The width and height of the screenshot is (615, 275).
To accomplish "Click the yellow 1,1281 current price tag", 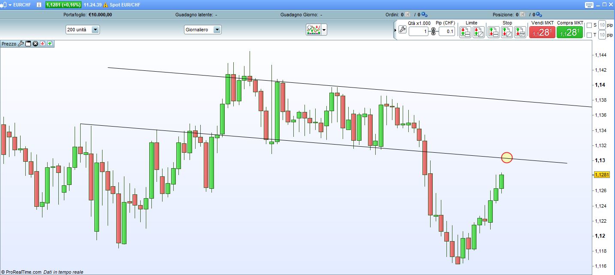I will [x=601, y=175].
